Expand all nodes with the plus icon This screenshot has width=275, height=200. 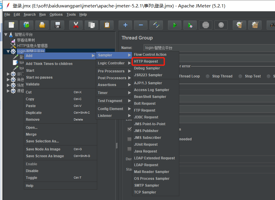click(125, 25)
